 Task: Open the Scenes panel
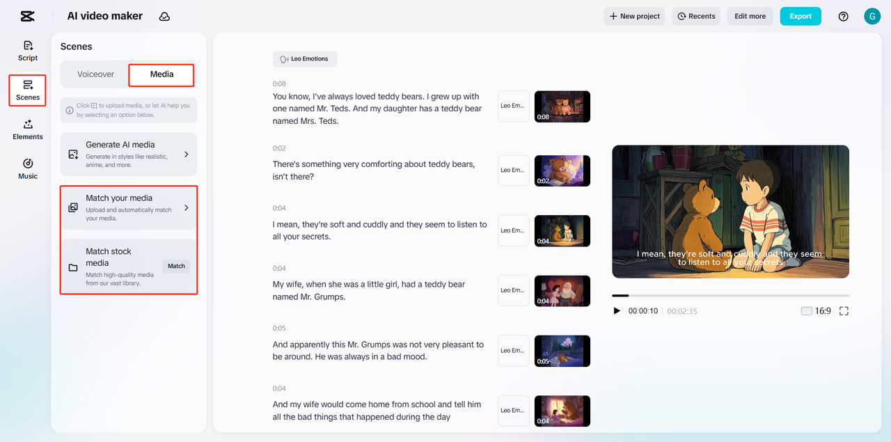(27, 90)
